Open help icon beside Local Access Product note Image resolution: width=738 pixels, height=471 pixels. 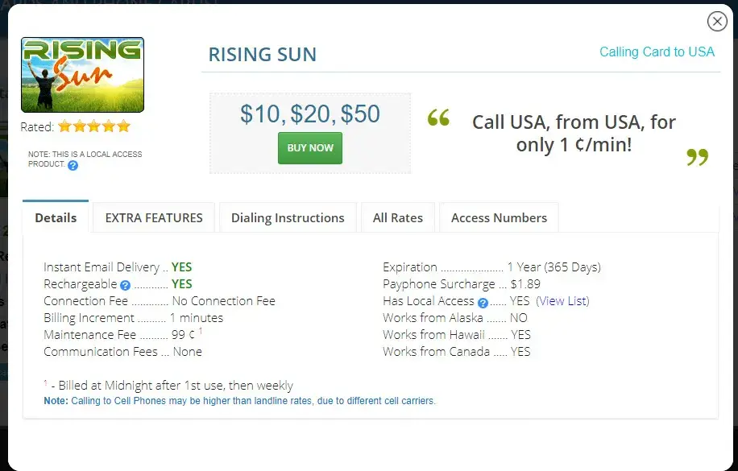coord(73,165)
